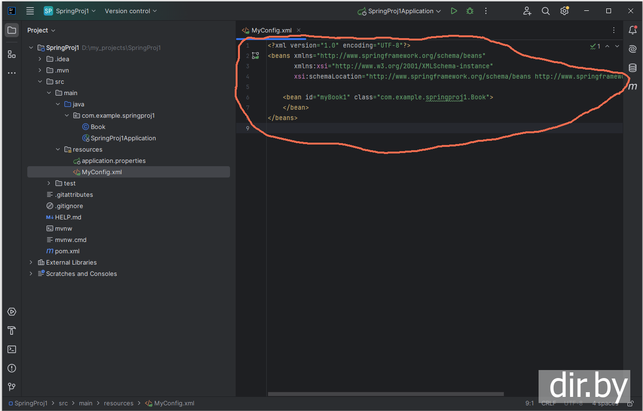Start debugging with the bug icon
Screen dimensions: 643x411
[469, 11]
